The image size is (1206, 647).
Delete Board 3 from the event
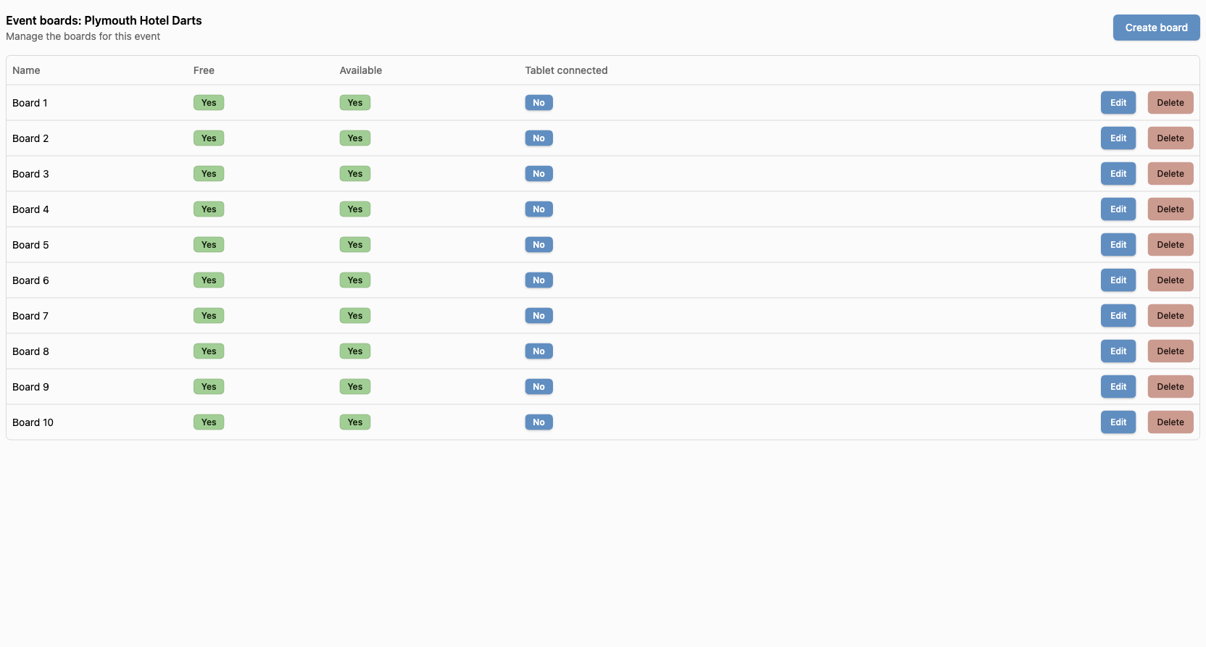point(1170,174)
